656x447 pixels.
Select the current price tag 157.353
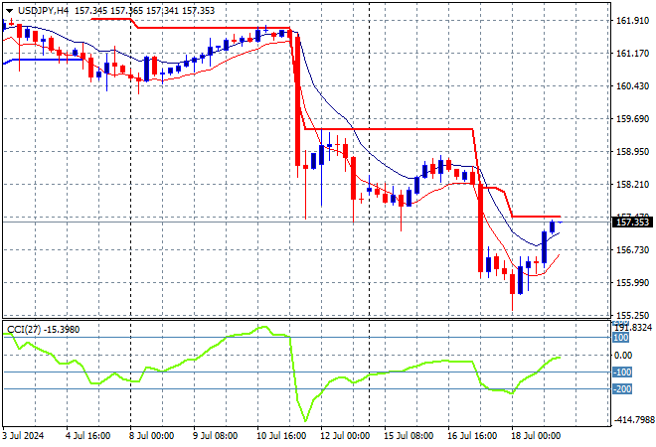pos(632,223)
